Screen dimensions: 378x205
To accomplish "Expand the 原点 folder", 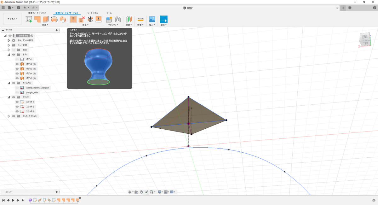I will tap(9, 50).
